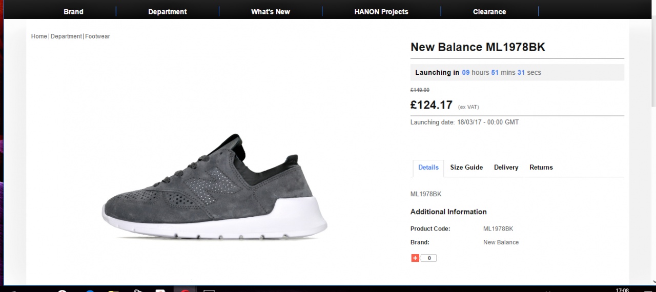Screen dimensions: 656x292
Task: Switch to the Size Guide tab
Action: click(x=466, y=168)
